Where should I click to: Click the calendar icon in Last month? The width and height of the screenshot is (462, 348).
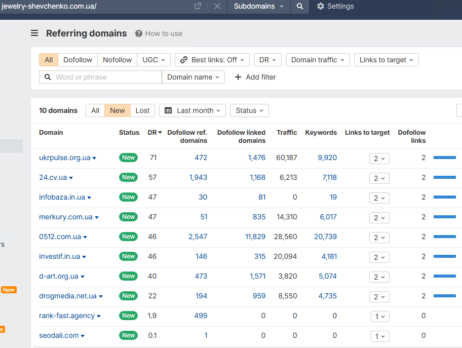(x=168, y=110)
